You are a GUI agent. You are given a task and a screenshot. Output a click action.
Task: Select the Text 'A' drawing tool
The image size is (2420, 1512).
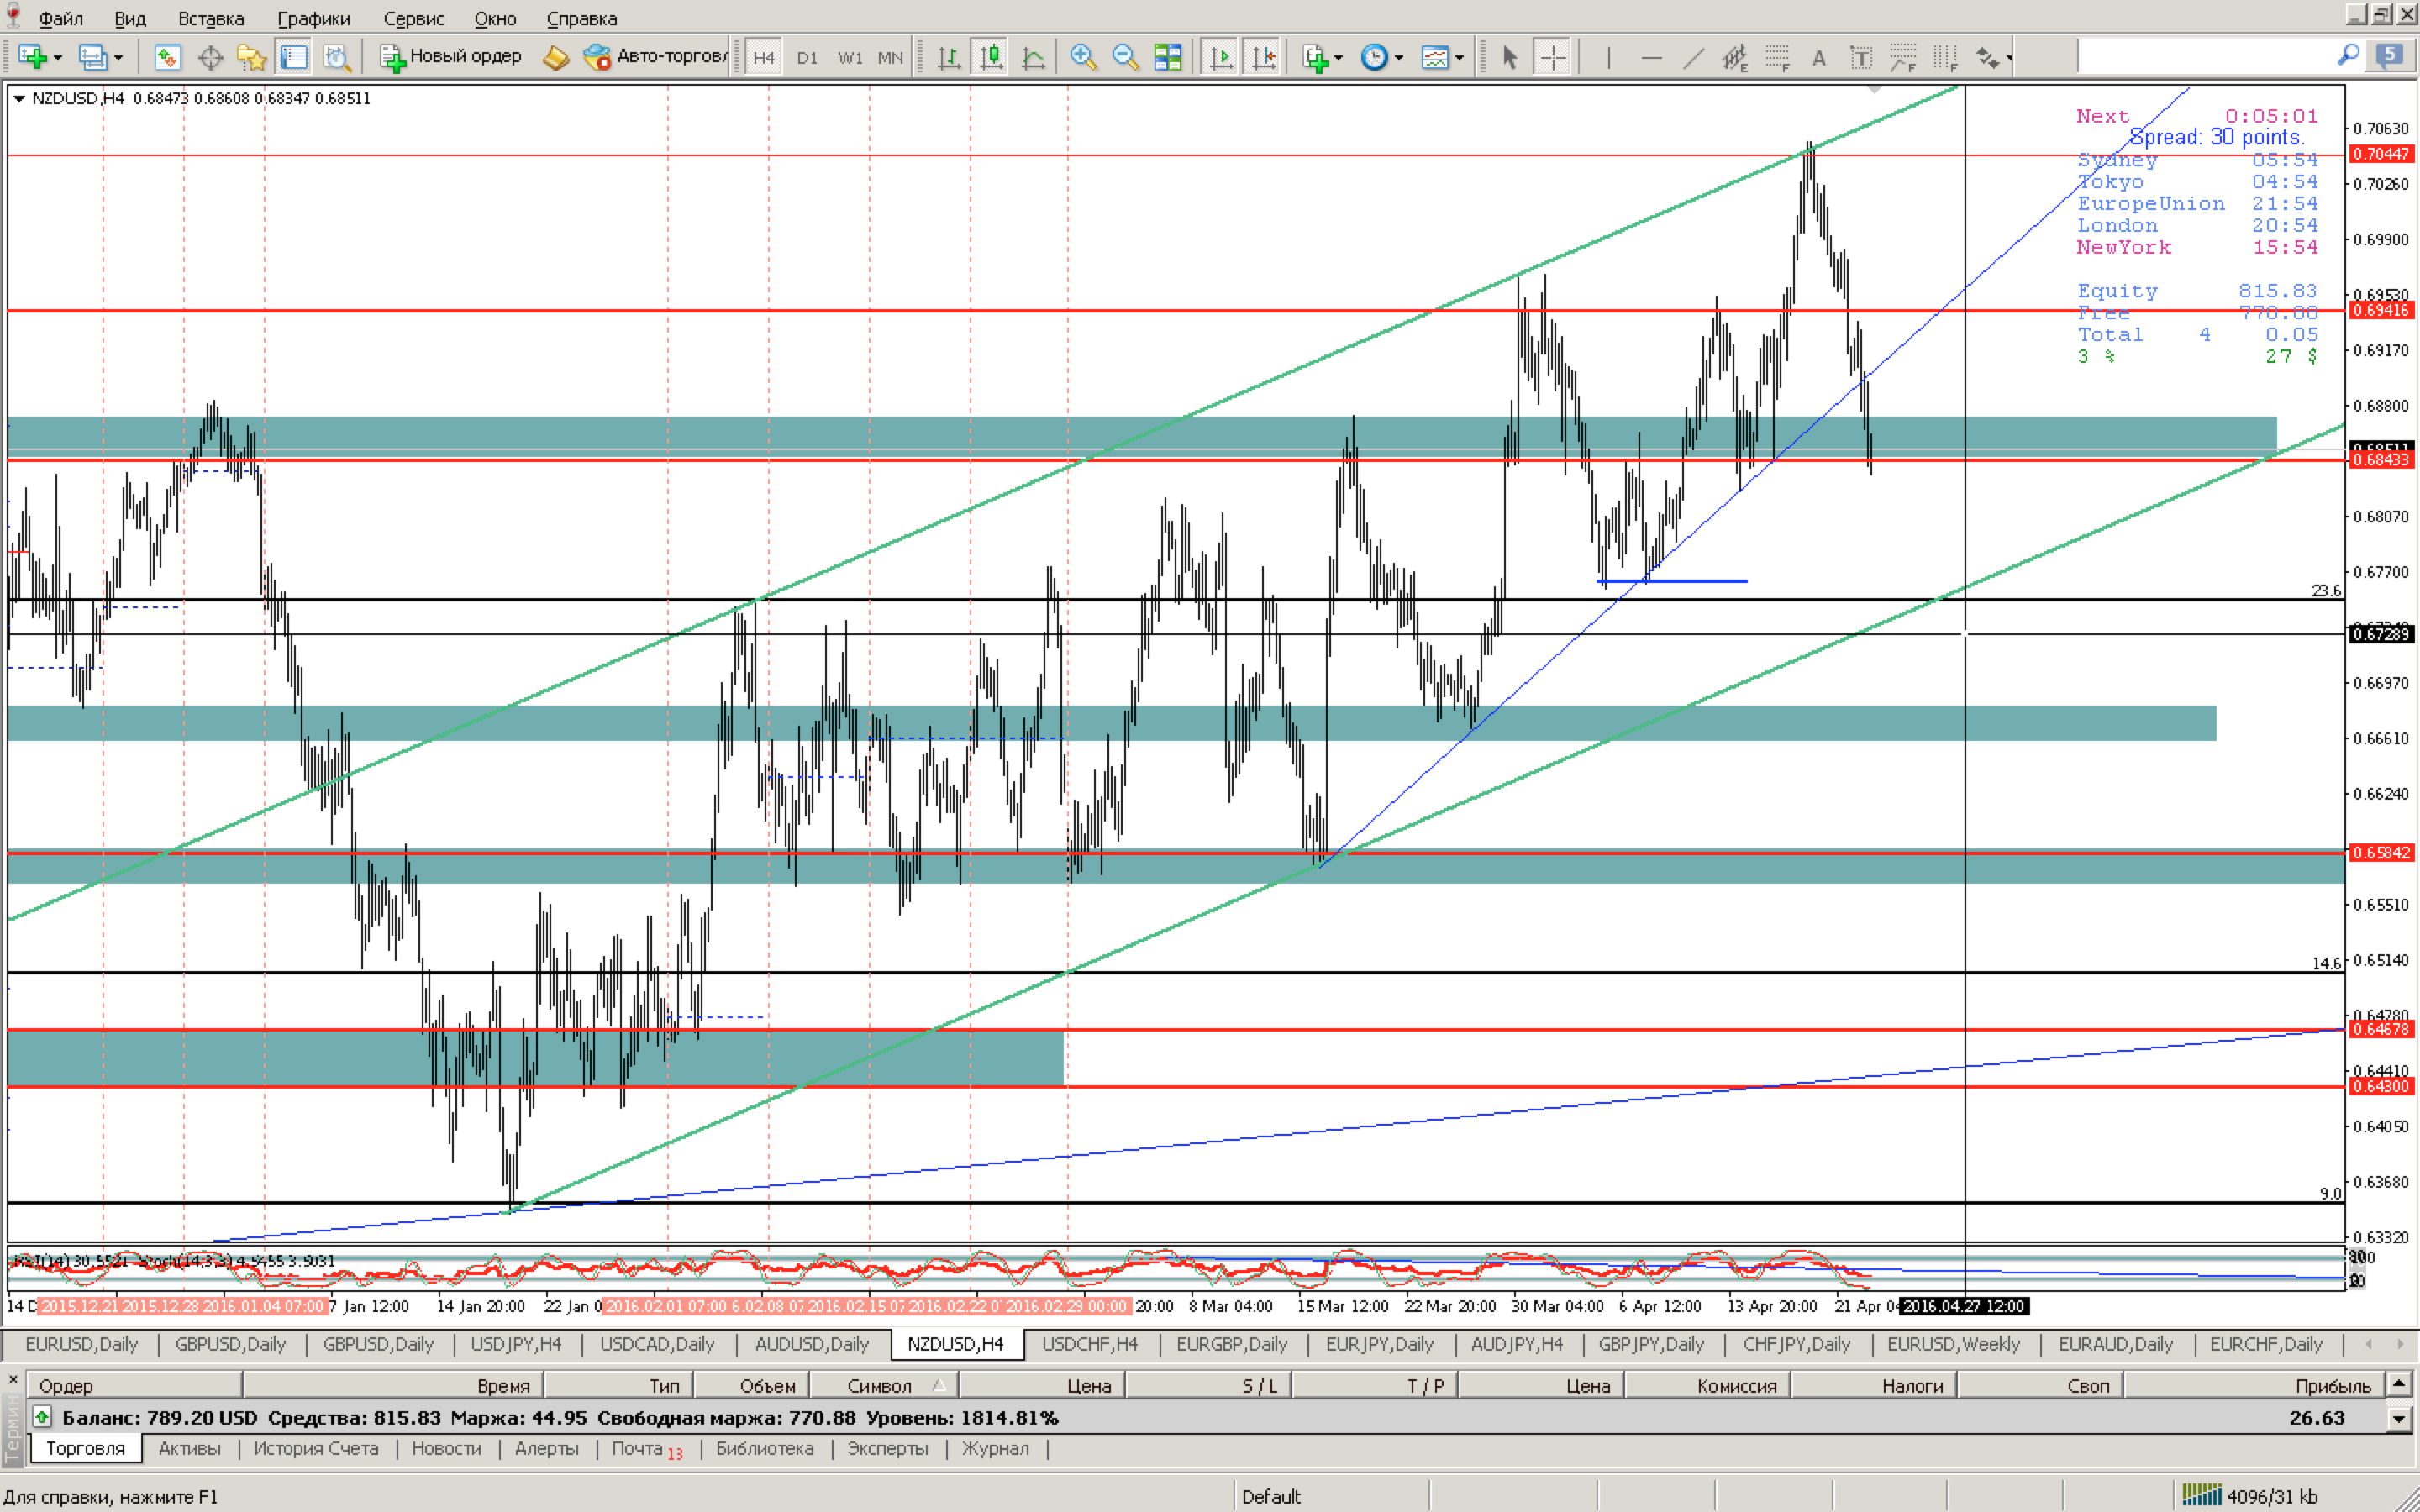(x=1819, y=57)
